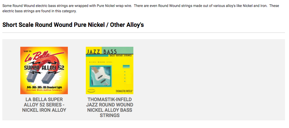Viewport: 289px width, 128px height.
Task: Click the intro paragraph about Pure Nickel wrap
Action: pyautogui.click(x=141, y=9)
